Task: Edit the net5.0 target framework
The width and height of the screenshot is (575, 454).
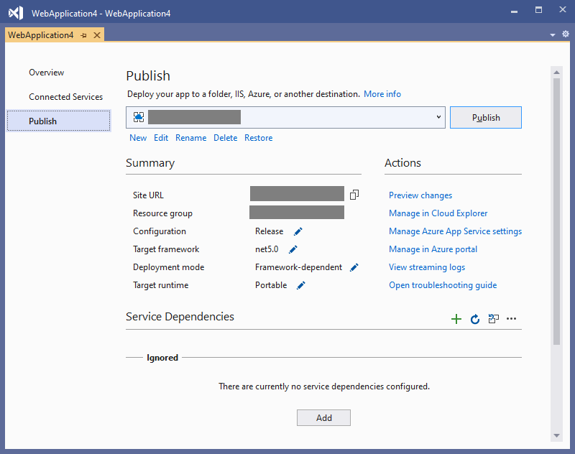Action: point(293,249)
